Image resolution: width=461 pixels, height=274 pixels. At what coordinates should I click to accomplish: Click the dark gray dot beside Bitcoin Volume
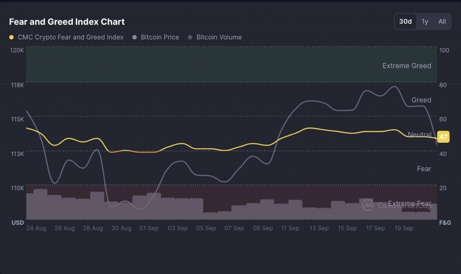(190, 37)
